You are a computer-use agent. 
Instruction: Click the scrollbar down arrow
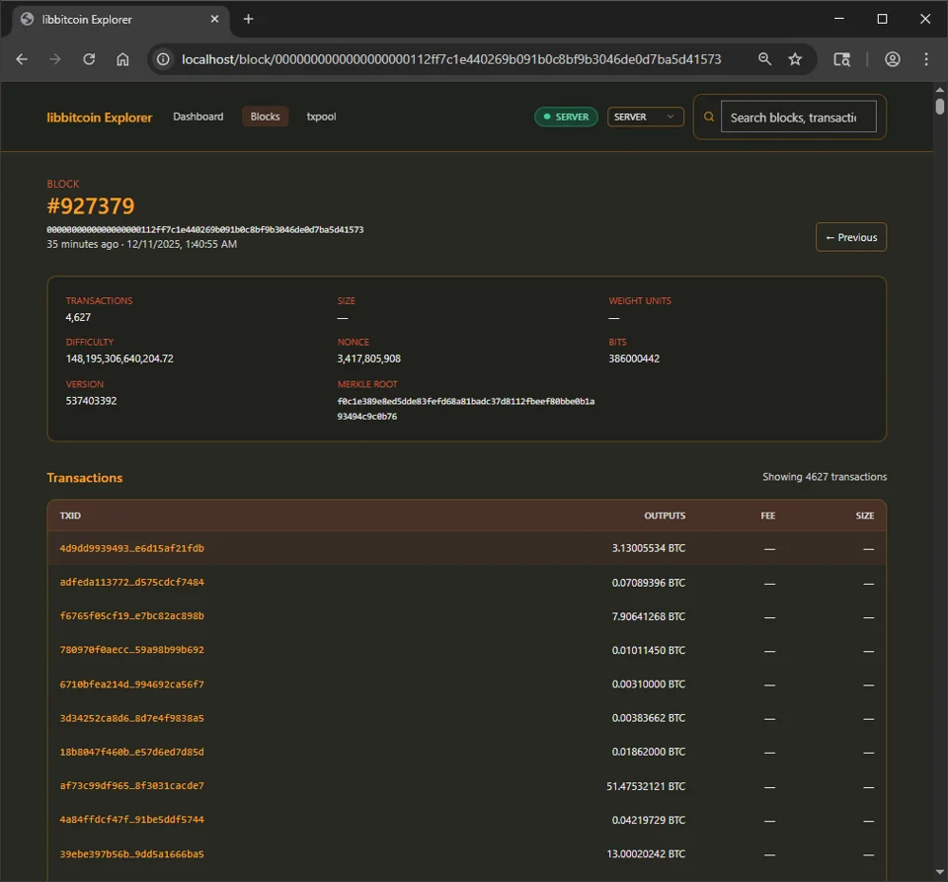tap(939, 872)
